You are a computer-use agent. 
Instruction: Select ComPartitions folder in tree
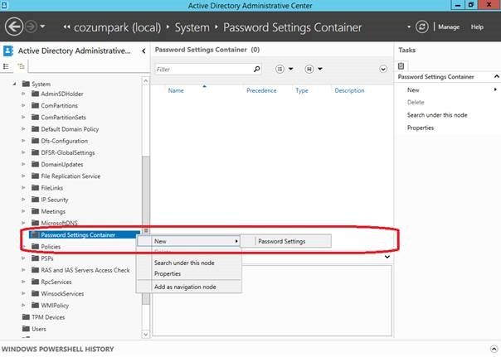point(59,105)
